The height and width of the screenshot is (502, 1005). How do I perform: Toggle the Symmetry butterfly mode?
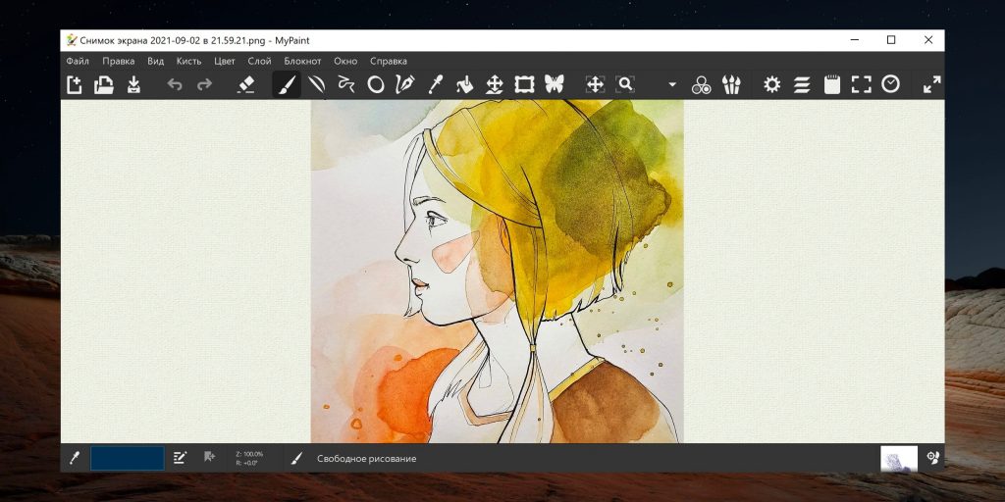tap(555, 85)
